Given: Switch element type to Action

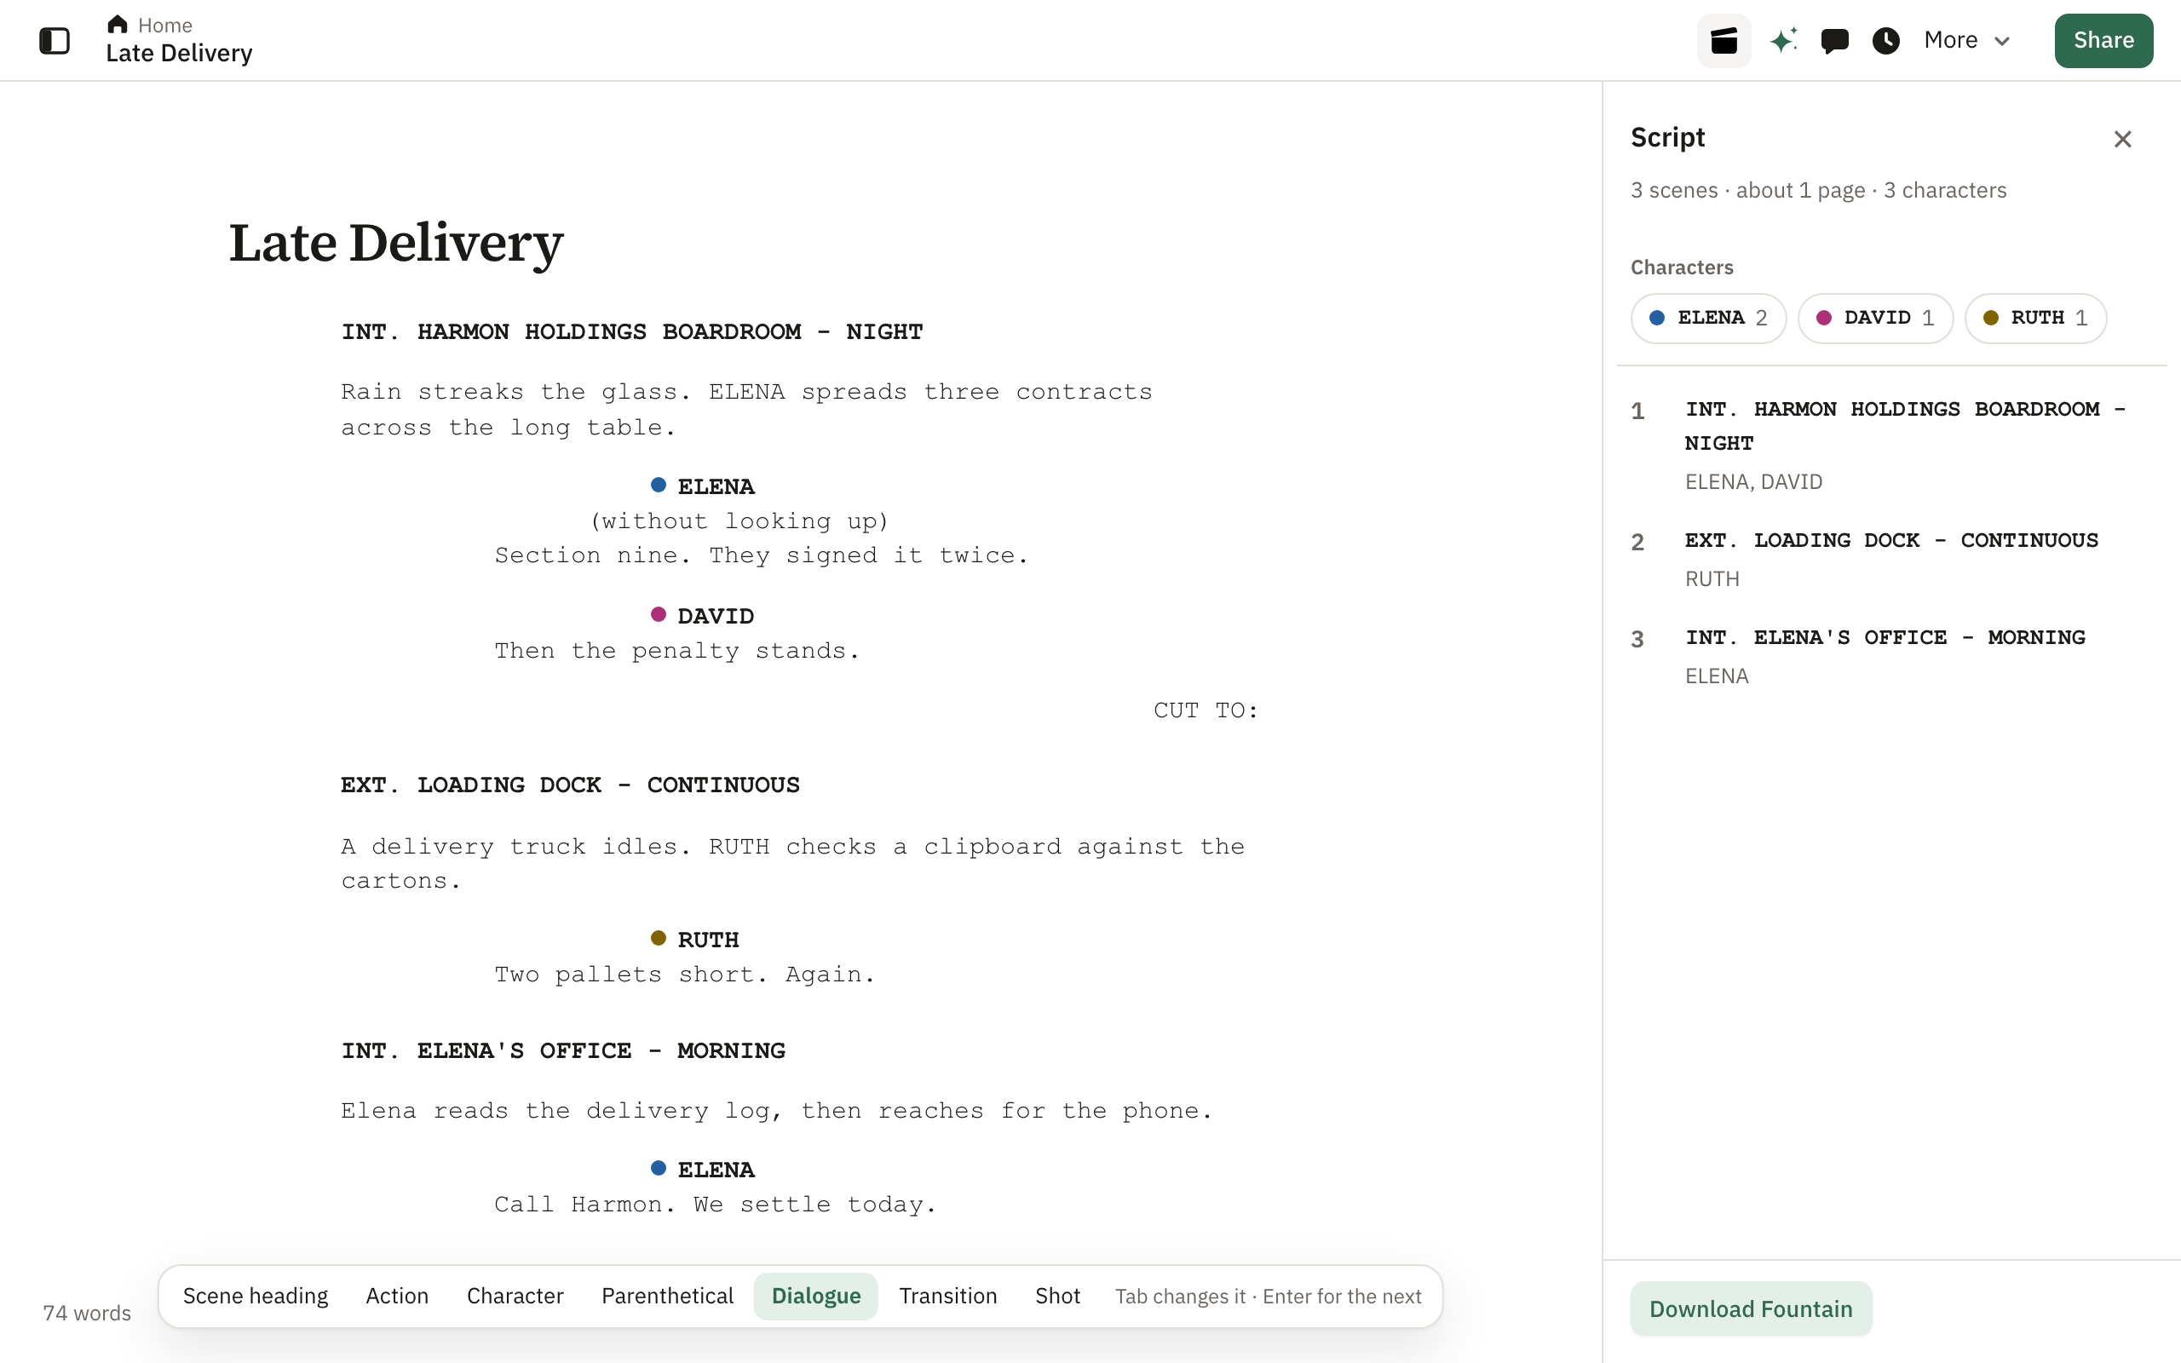Looking at the screenshot, I should (x=396, y=1297).
